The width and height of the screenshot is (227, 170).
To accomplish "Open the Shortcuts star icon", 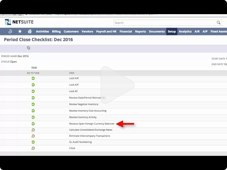I will pyautogui.click(x=20, y=32).
